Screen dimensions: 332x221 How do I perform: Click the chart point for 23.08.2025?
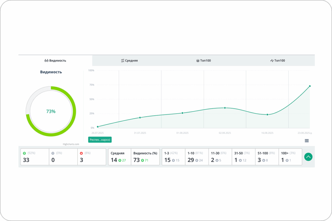tap(310, 86)
